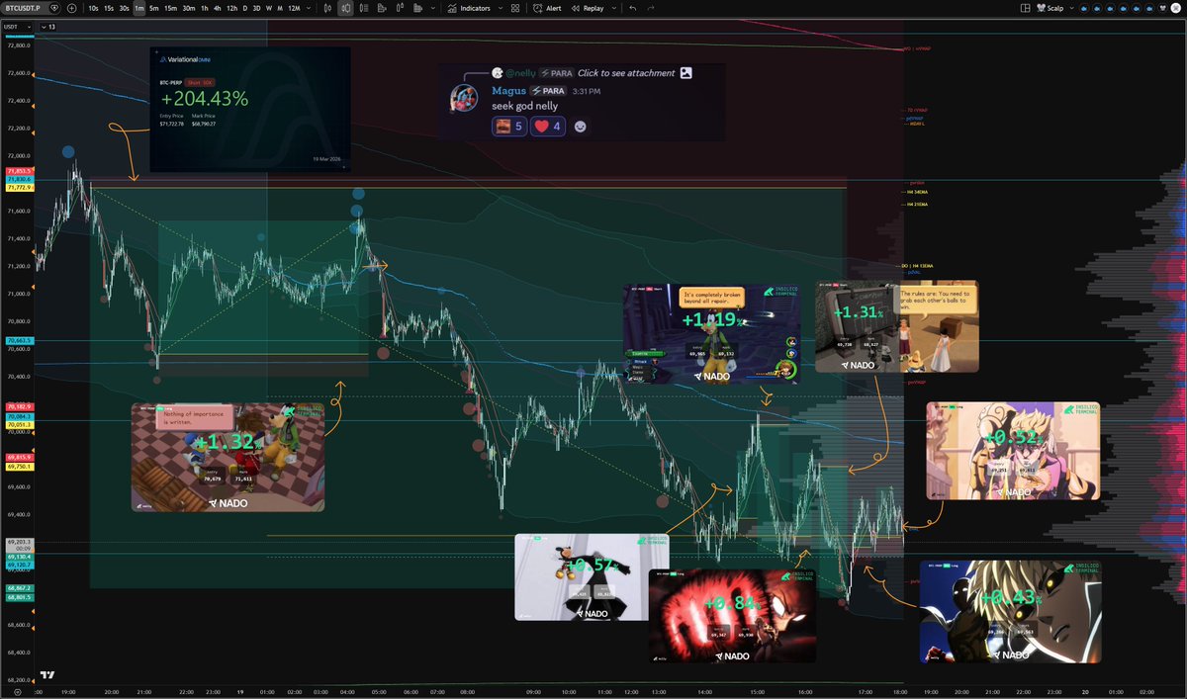Click the add symbol plus icon
The image size is (1187, 699).
pos(71,8)
